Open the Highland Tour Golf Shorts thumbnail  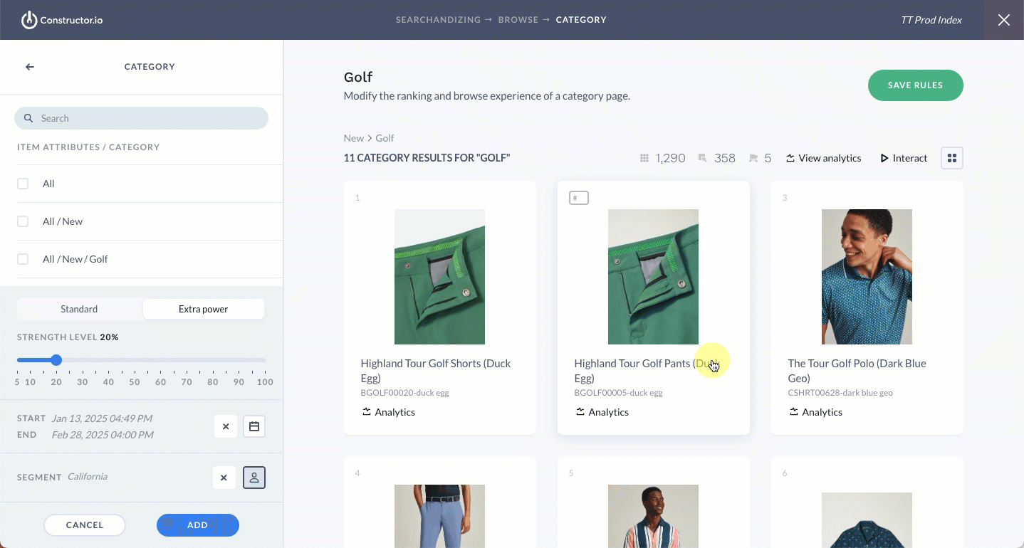click(439, 277)
